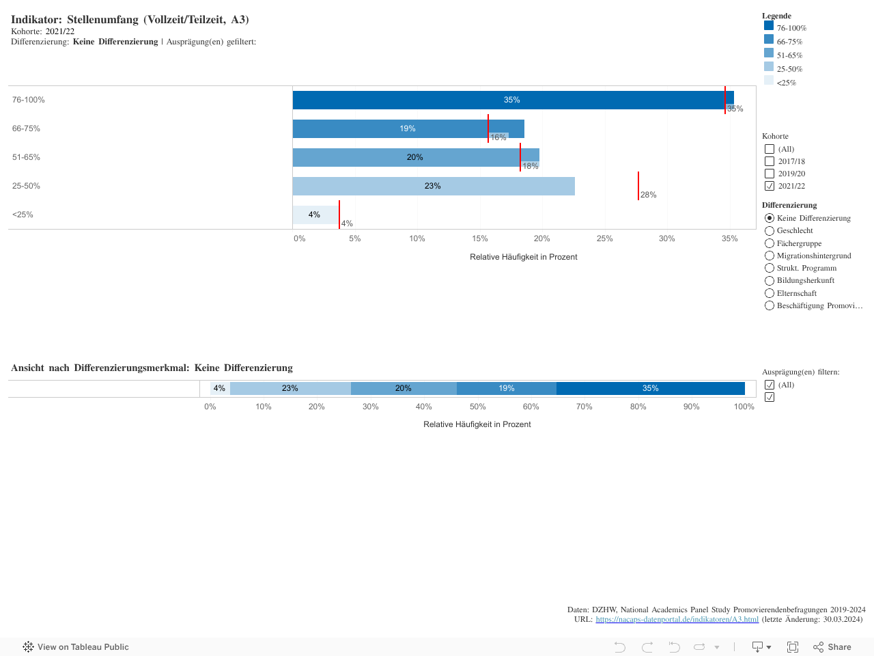The height and width of the screenshot is (656, 874).
Task: Click the Refresh data icon
Action: [700, 647]
